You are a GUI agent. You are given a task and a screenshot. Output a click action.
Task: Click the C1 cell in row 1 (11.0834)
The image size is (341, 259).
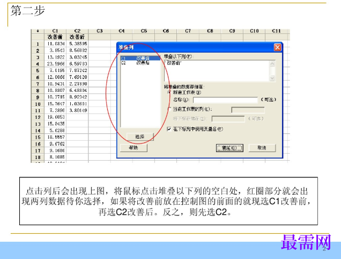(55, 44)
